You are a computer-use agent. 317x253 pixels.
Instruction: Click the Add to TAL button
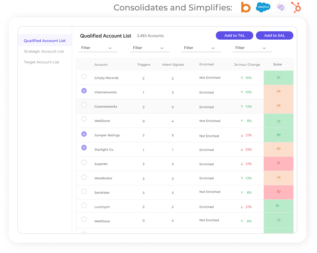coord(234,35)
